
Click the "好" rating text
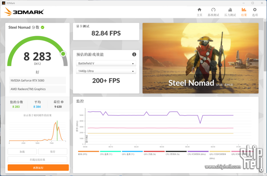(x=38, y=72)
